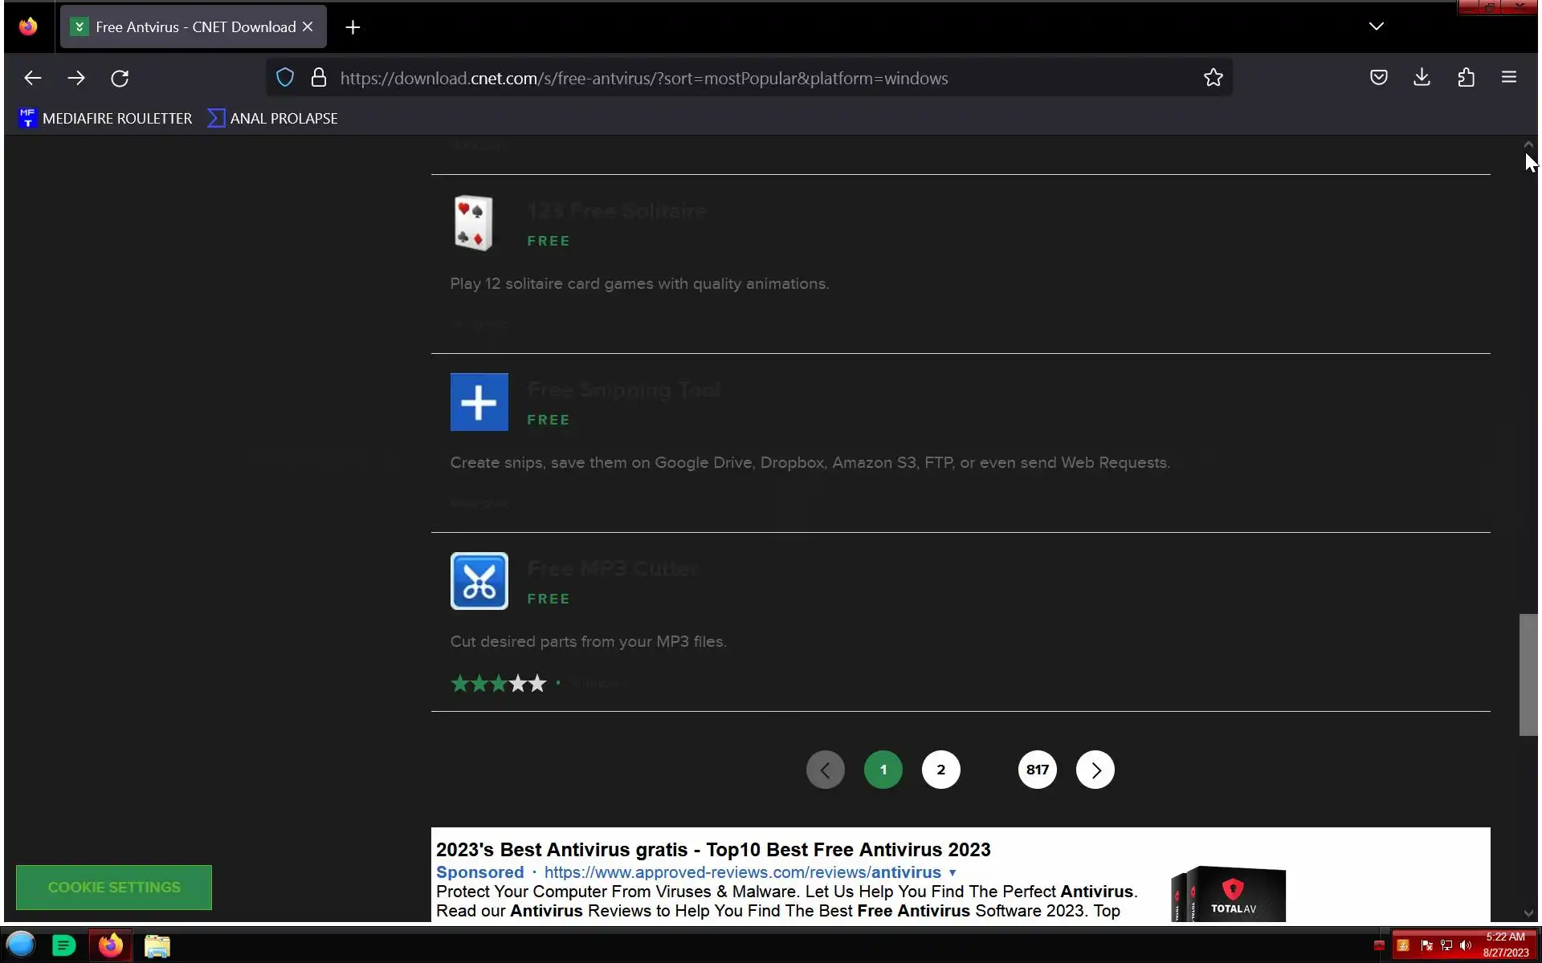This screenshot has height=963, width=1542.
Task: Open the Save to Pocket icon
Action: pyautogui.click(x=1378, y=78)
